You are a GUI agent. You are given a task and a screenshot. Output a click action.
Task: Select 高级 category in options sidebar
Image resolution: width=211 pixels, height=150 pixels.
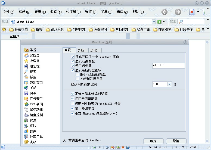(x=42, y=142)
